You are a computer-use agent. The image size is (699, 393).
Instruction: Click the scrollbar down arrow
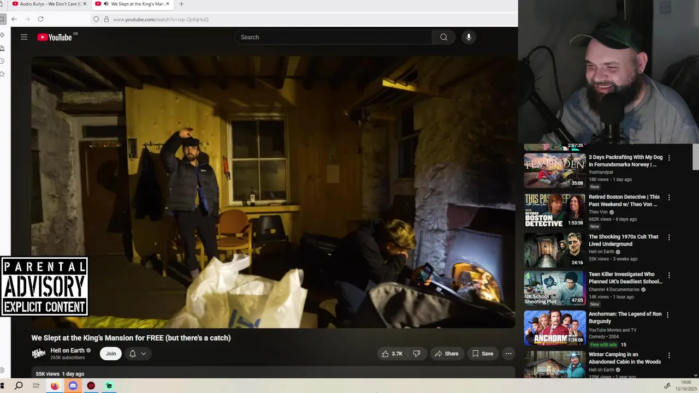[696, 375]
